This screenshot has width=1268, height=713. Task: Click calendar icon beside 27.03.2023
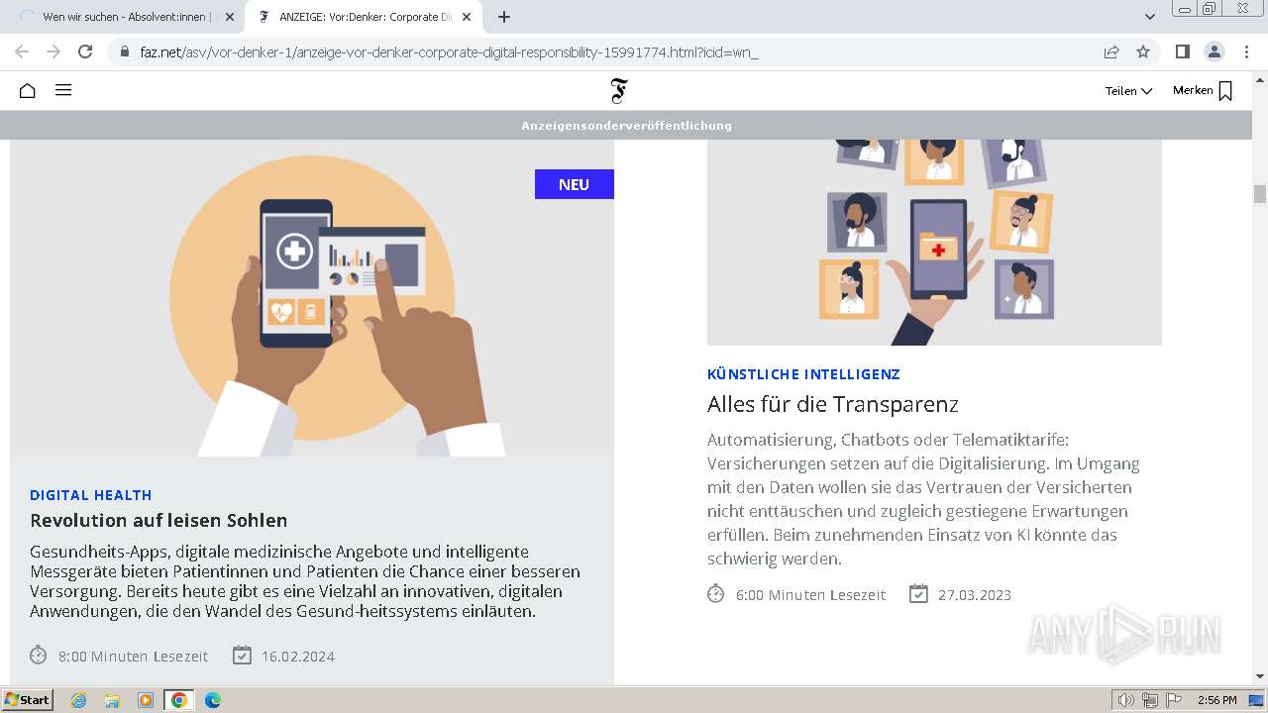pos(919,593)
